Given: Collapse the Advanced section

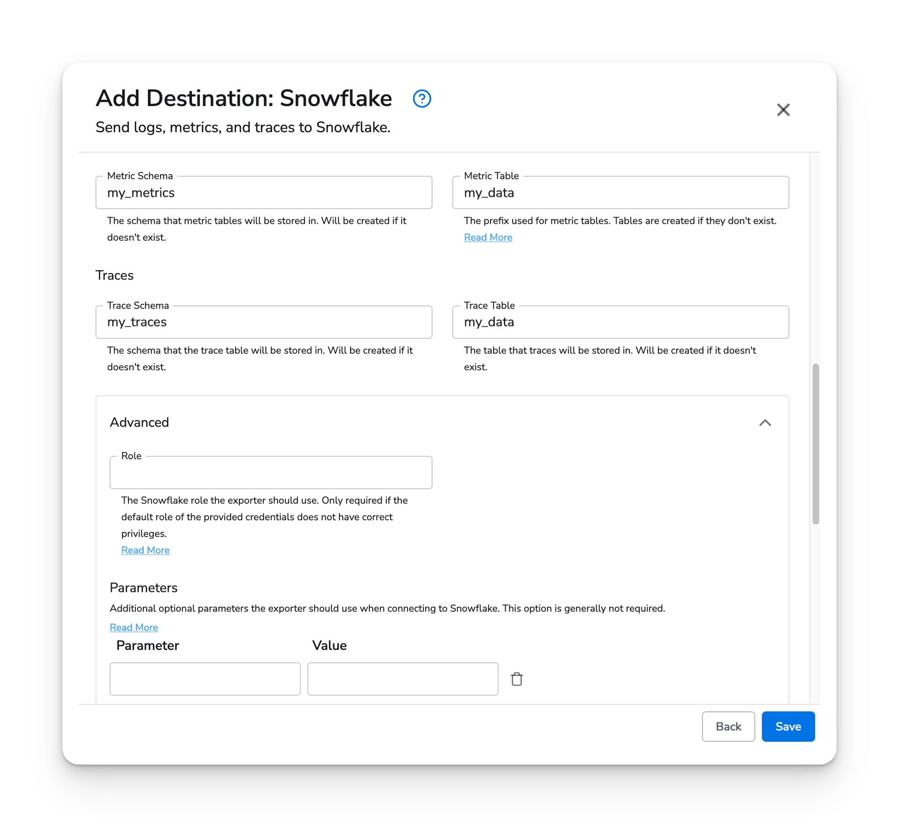Looking at the screenshot, I should click(766, 423).
